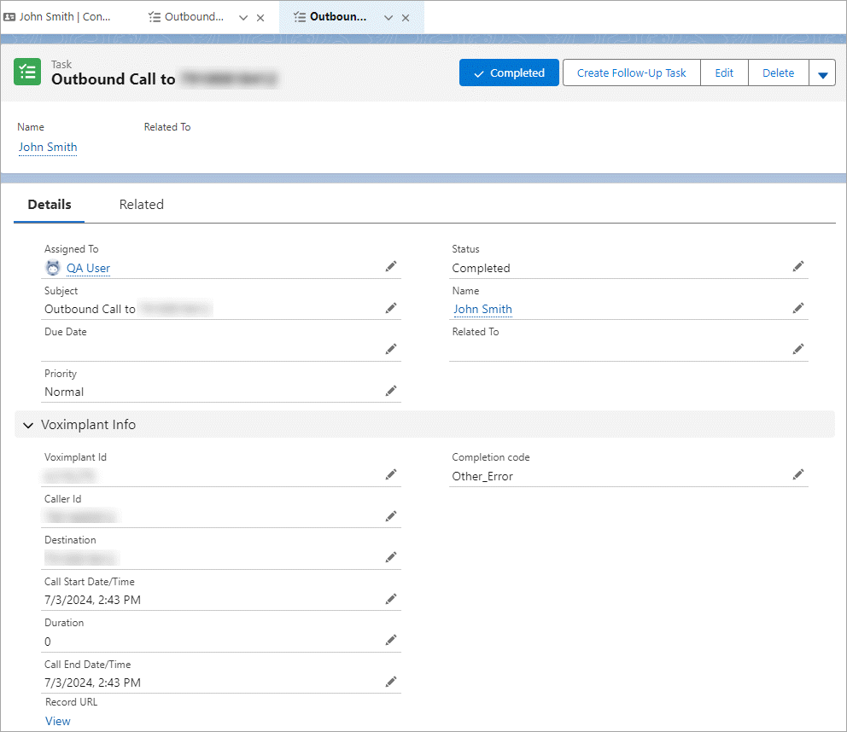This screenshot has height=732, width=847.
Task: Open the Related tab
Action: coord(142,205)
